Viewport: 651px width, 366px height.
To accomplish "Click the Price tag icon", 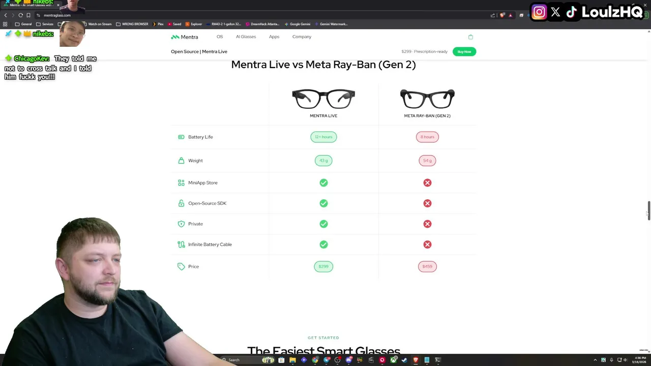I will (181, 266).
